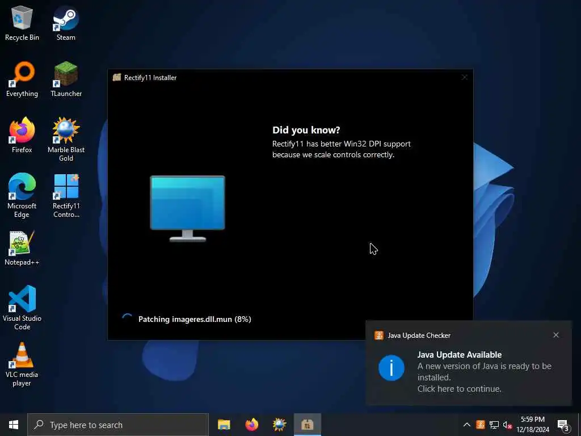Select the Steam desktop shortcut
Image resolution: width=581 pixels, height=436 pixels.
point(66,23)
